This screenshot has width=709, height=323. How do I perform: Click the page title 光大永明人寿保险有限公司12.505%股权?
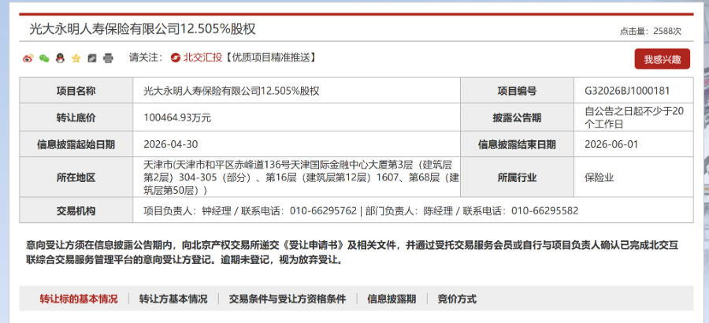(143, 29)
